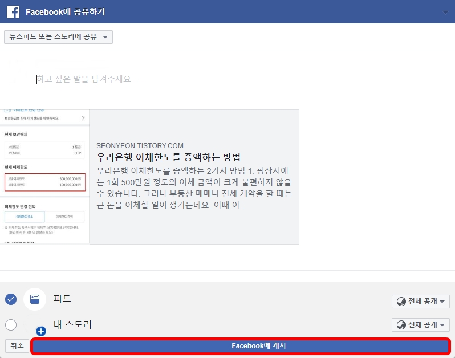Click the feed news icon beside 피드
Viewport: 455px width, 358px height.
(35, 299)
